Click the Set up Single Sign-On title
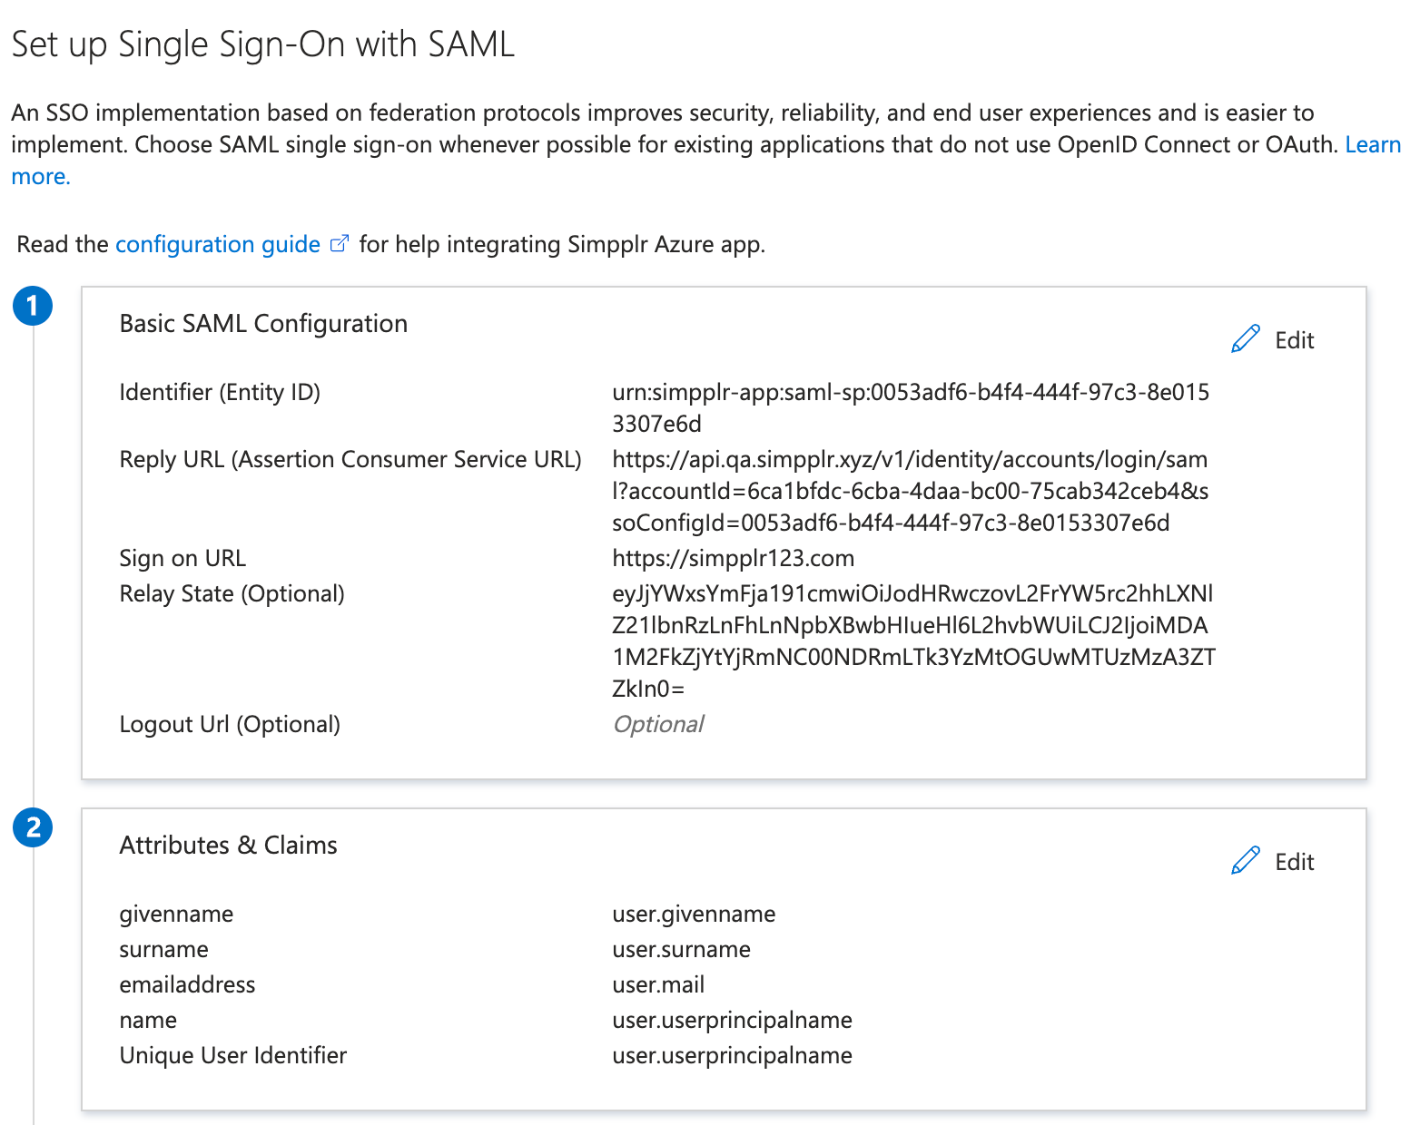 [263, 44]
